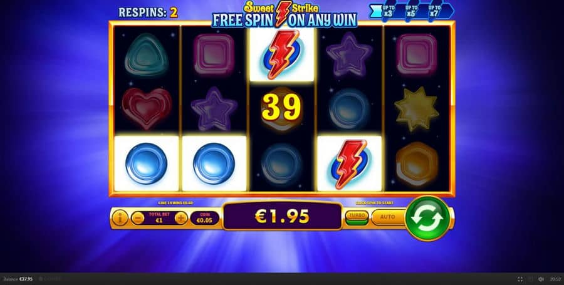The image size is (564, 285).
Task: Click the €1.95 win display
Action: (282, 216)
